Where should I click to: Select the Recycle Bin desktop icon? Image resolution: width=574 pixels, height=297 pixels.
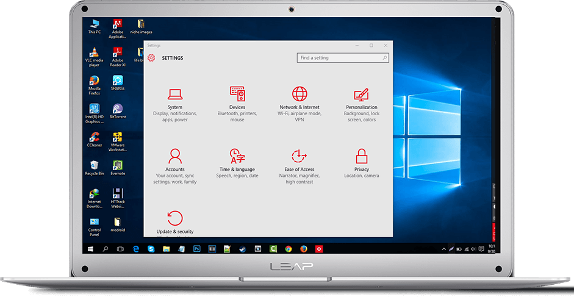(x=95, y=168)
